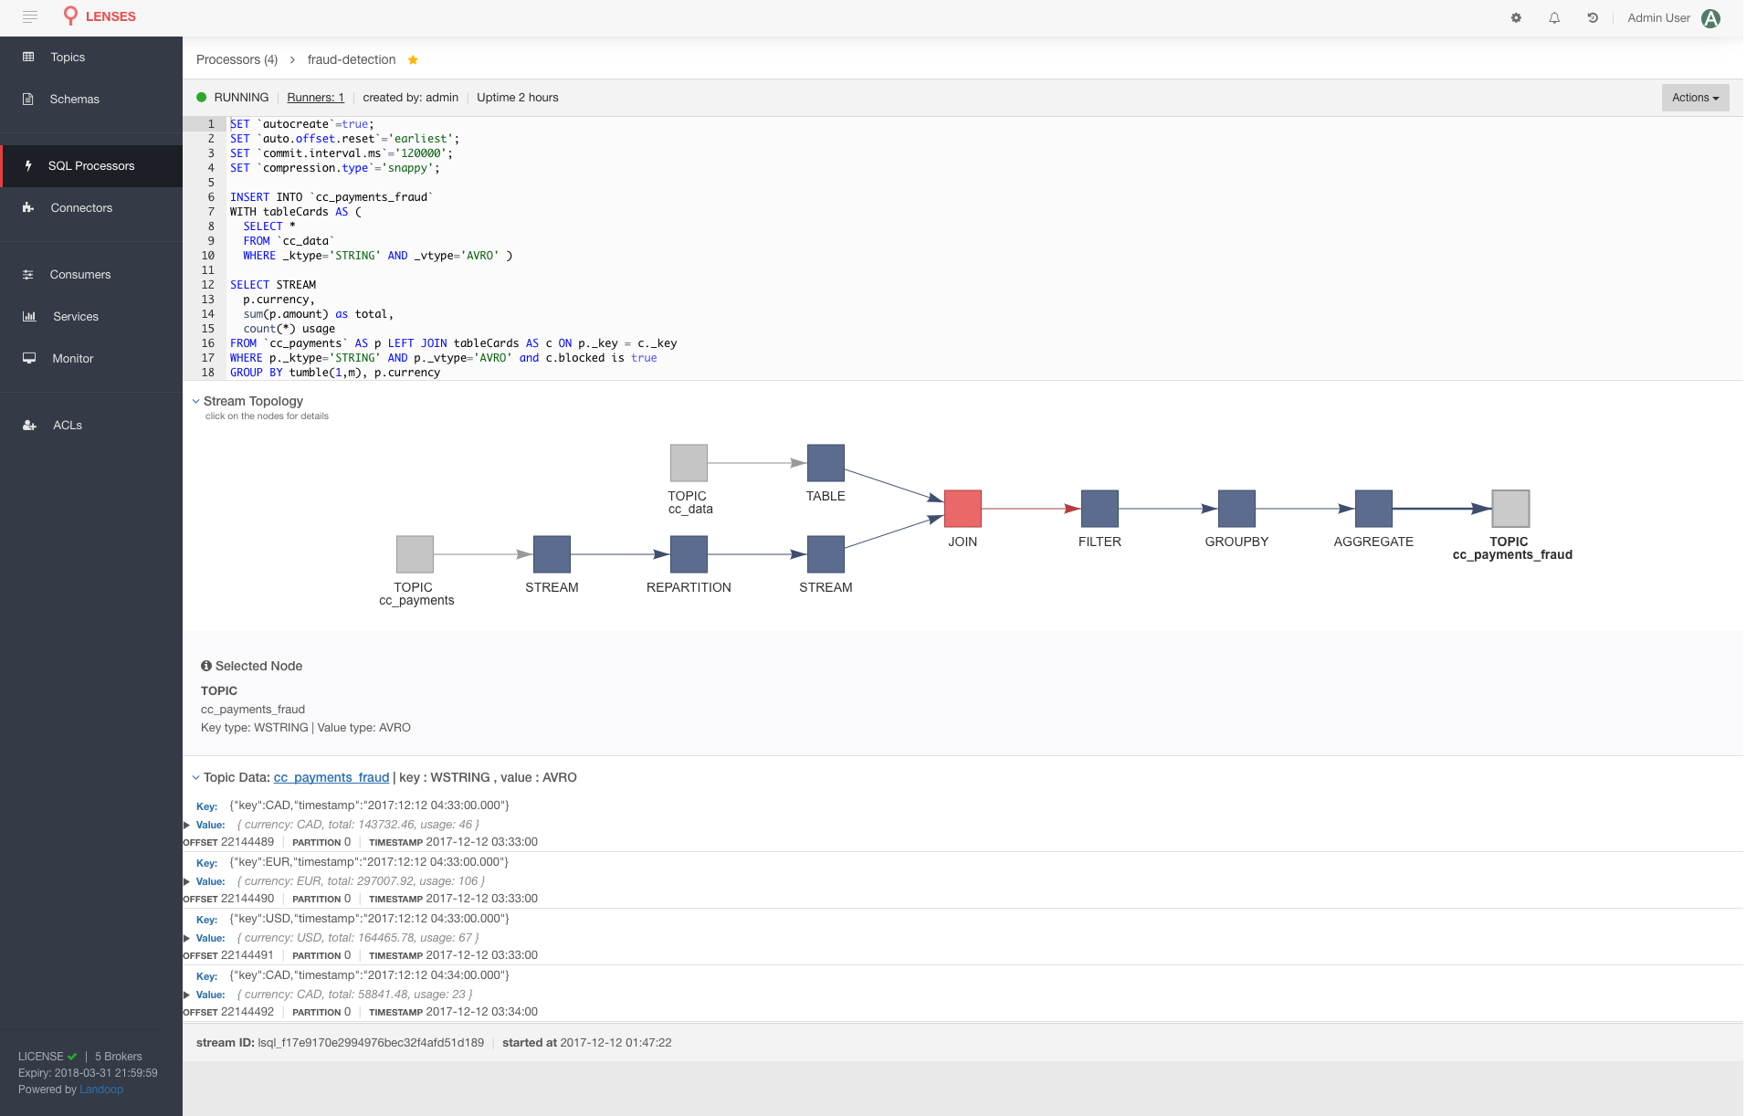Viewport: 1757px width, 1116px height.
Task: Open Topics in sidebar
Action: click(x=68, y=57)
